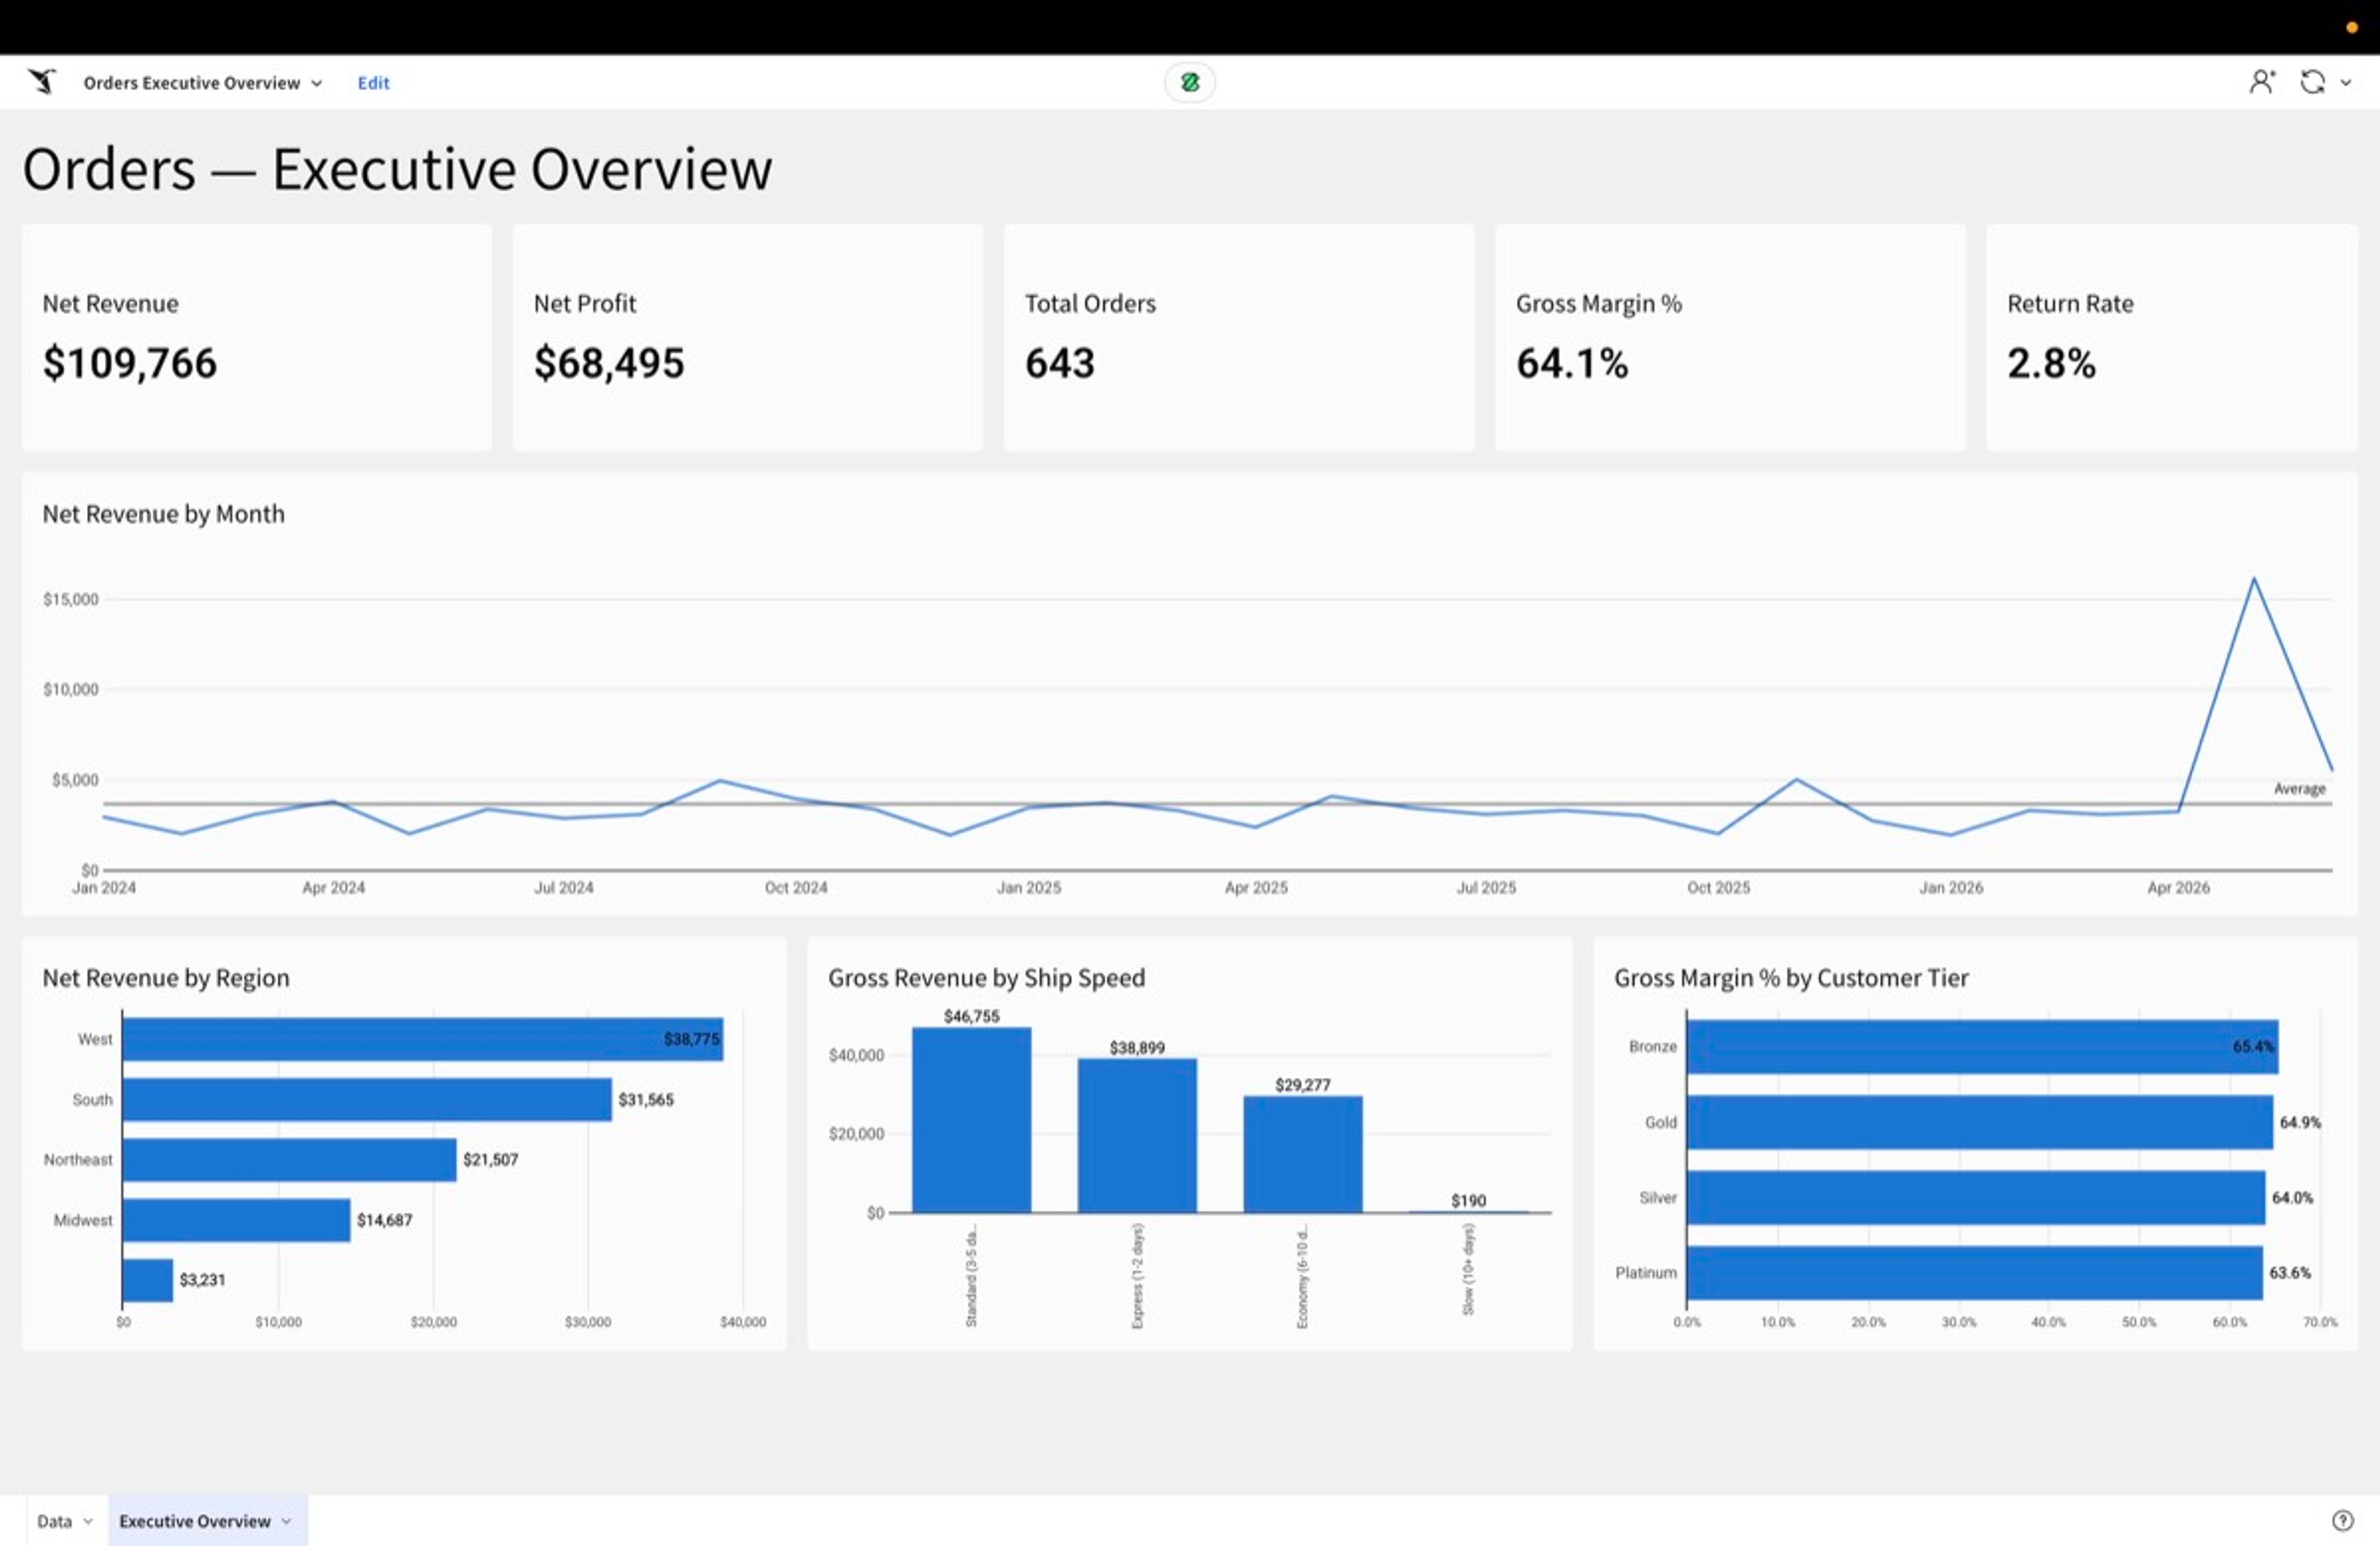Click the help question mark icon
Image resolution: width=2380 pixels, height=1546 pixels.
click(2342, 1520)
